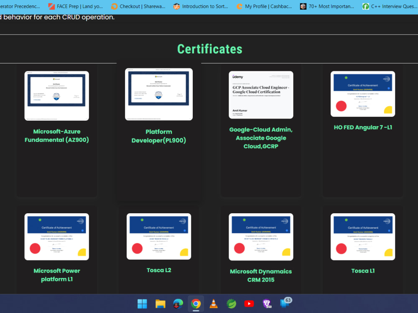Viewport: 418px width, 313px height.
Task: Open the Microsoft Azure Fundamental certificate thumbnail
Action: pyautogui.click(x=57, y=96)
